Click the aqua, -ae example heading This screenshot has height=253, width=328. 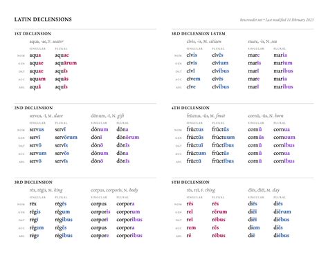46,41
